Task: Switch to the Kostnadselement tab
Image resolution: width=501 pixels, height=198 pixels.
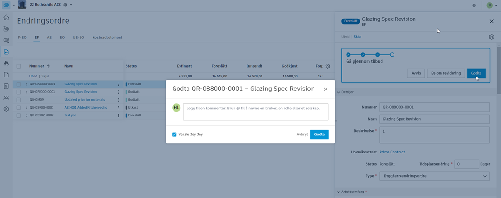Action: coord(107,38)
